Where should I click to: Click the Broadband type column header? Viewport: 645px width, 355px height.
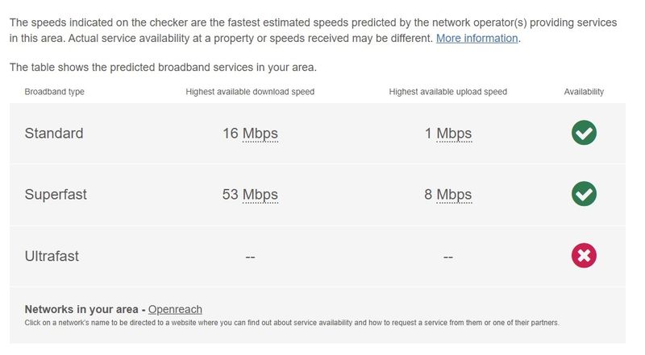click(x=54, y=92)
